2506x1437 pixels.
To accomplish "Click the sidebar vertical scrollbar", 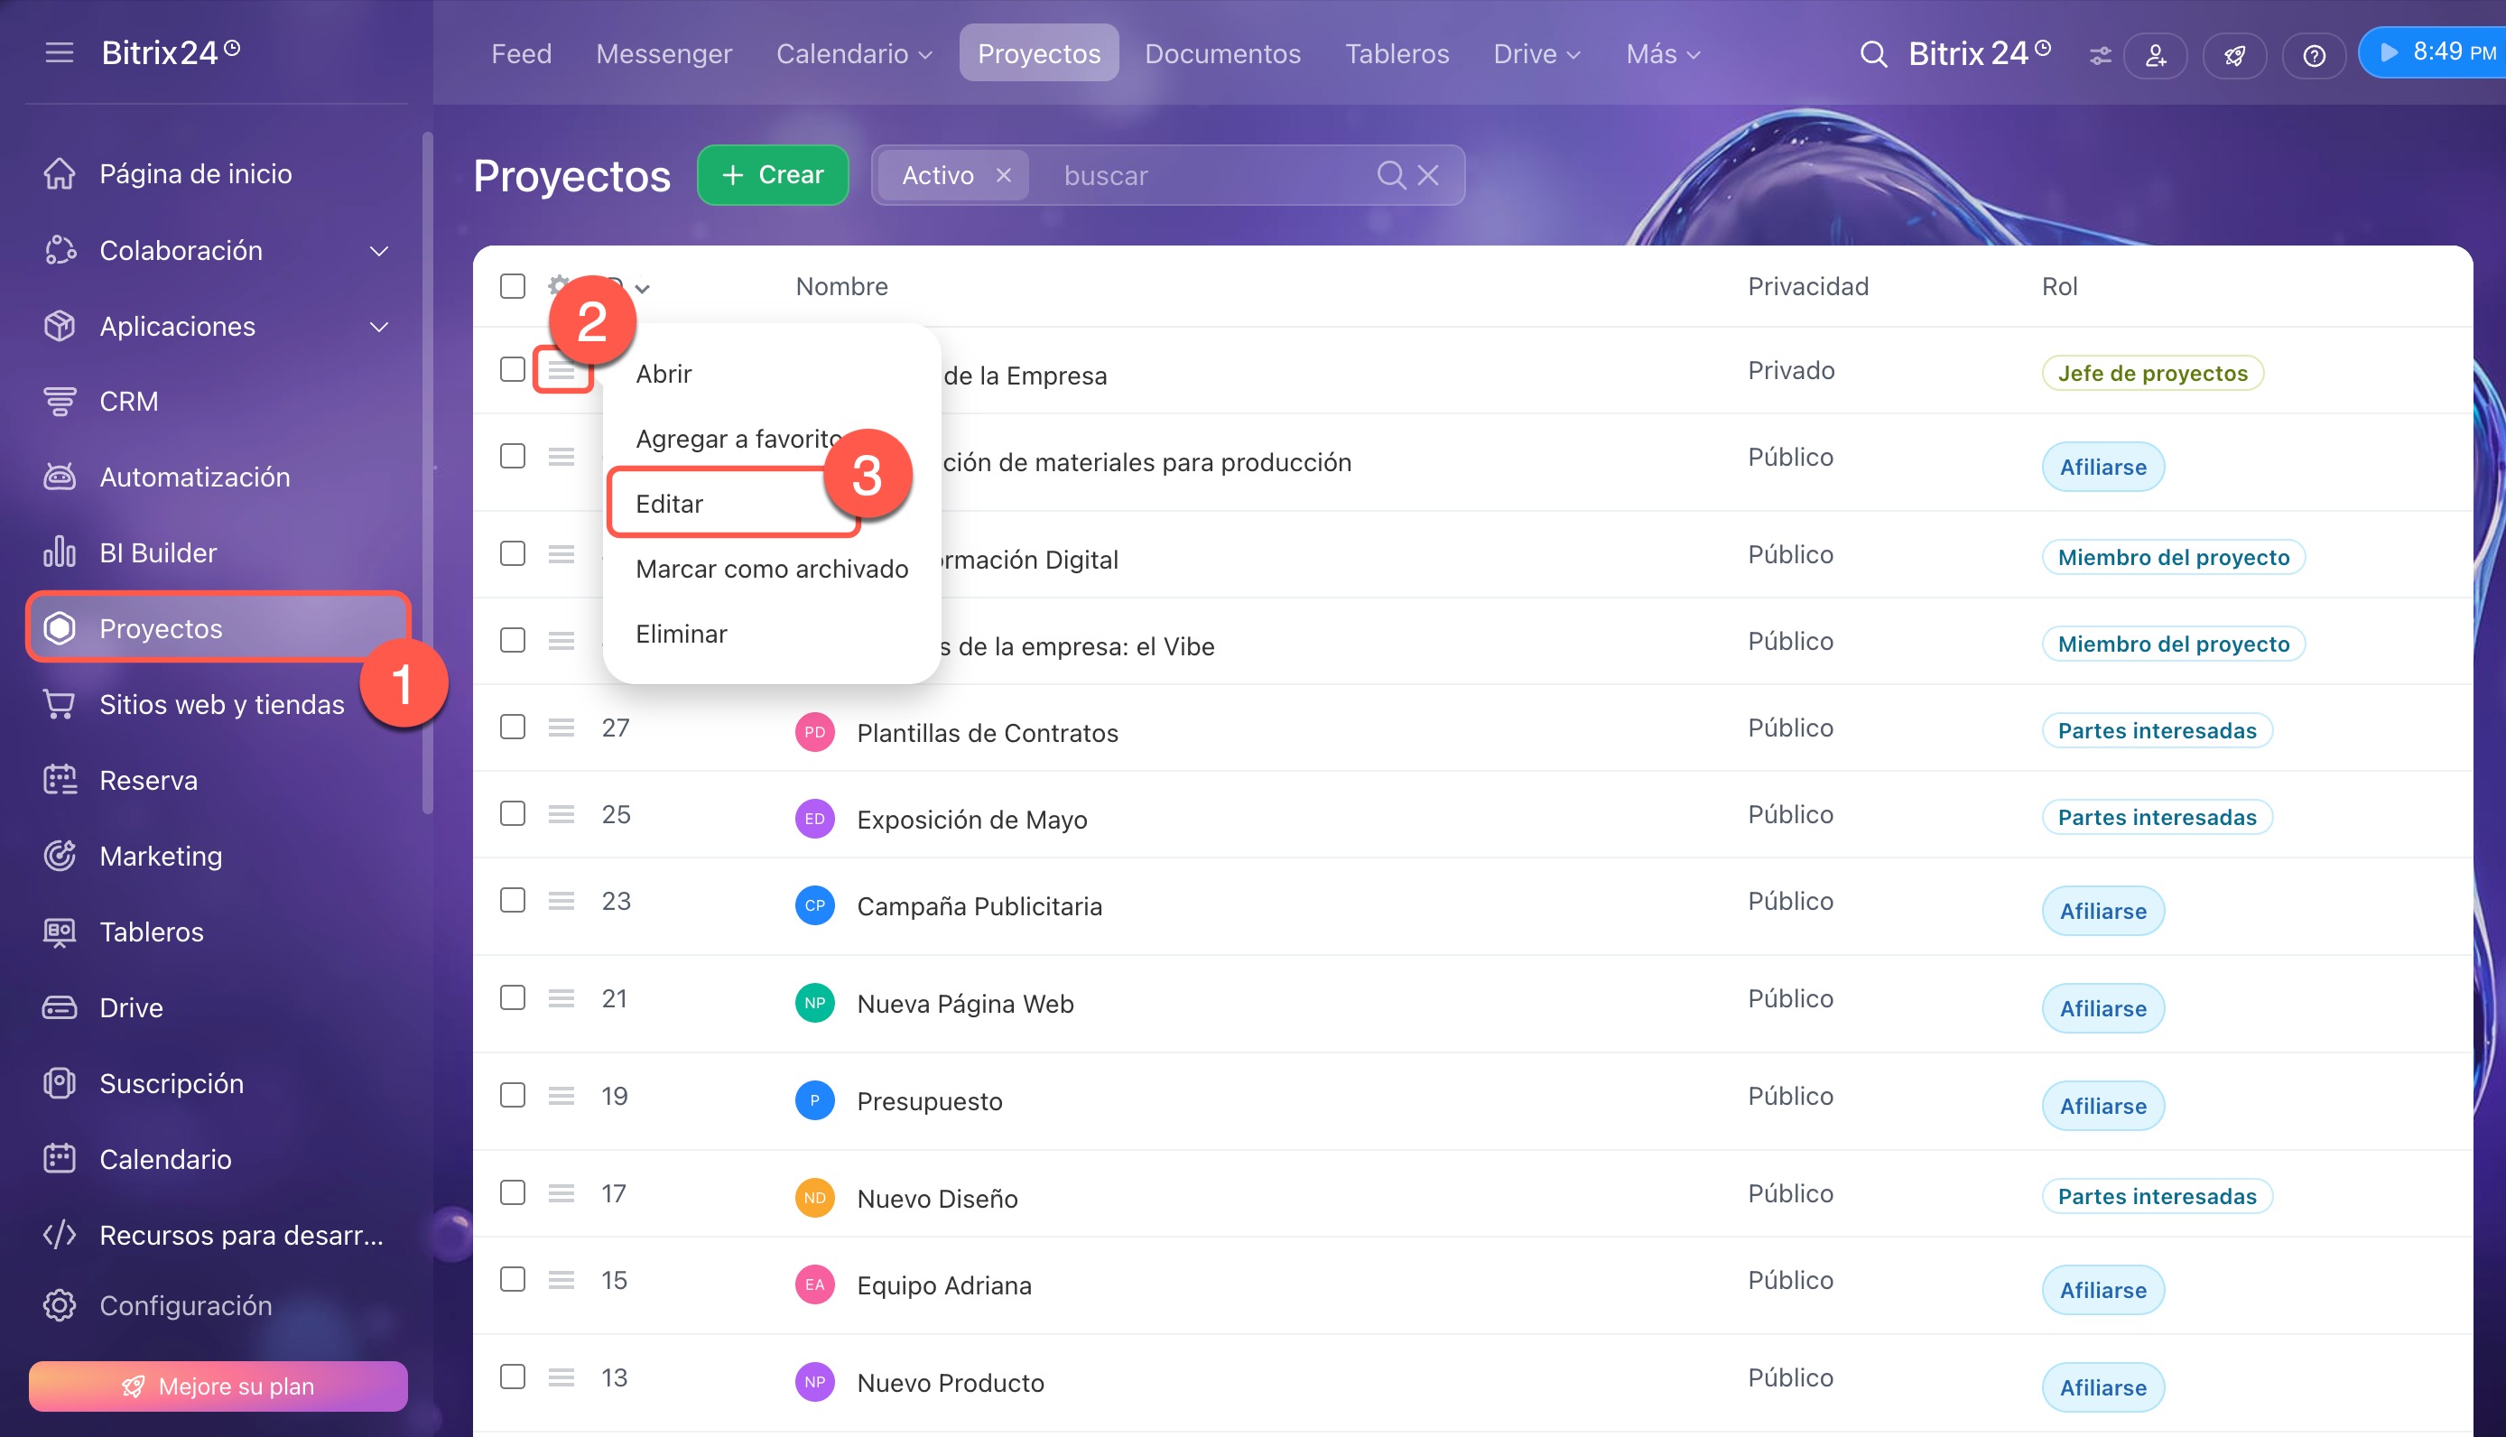I will pyautogui.click(x=427, y=474).
